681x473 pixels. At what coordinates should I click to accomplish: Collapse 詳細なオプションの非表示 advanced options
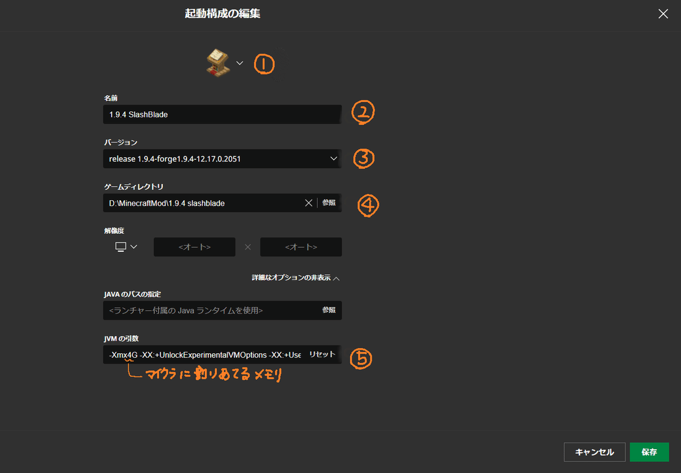(x=296, y=278)
